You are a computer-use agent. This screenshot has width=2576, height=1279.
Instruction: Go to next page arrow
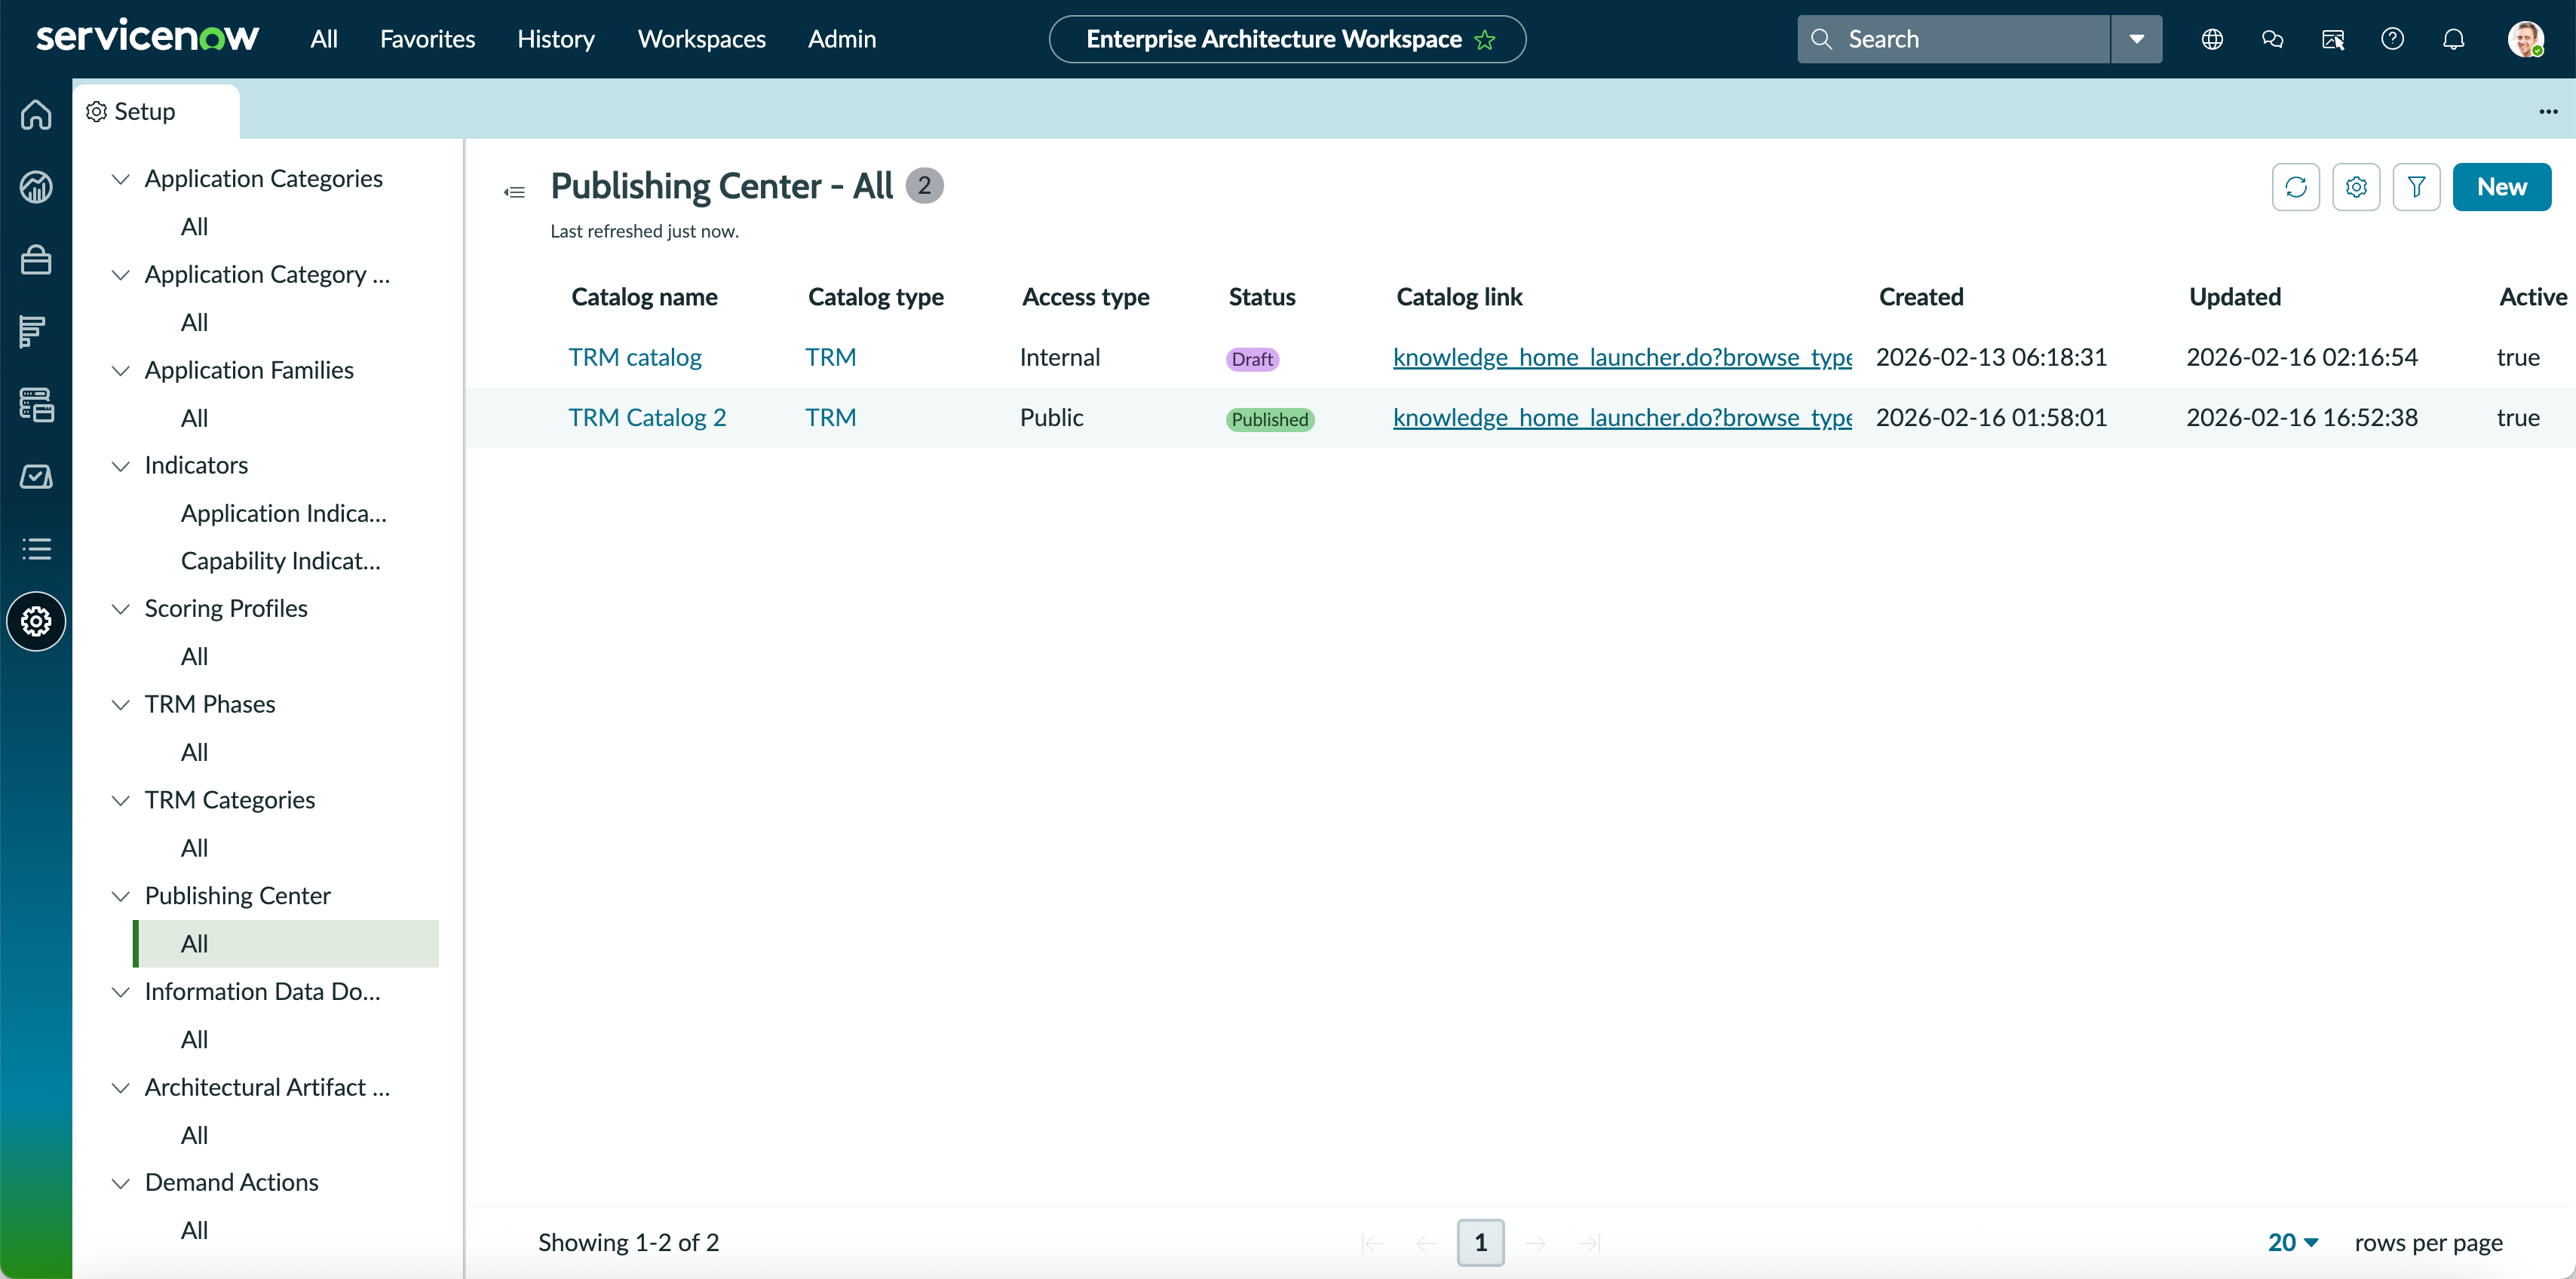coord(1536,1243)
